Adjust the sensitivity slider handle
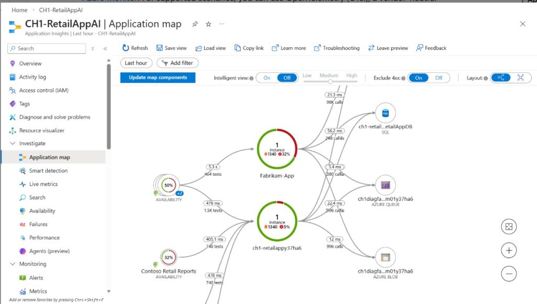 (x=330, y=81)
